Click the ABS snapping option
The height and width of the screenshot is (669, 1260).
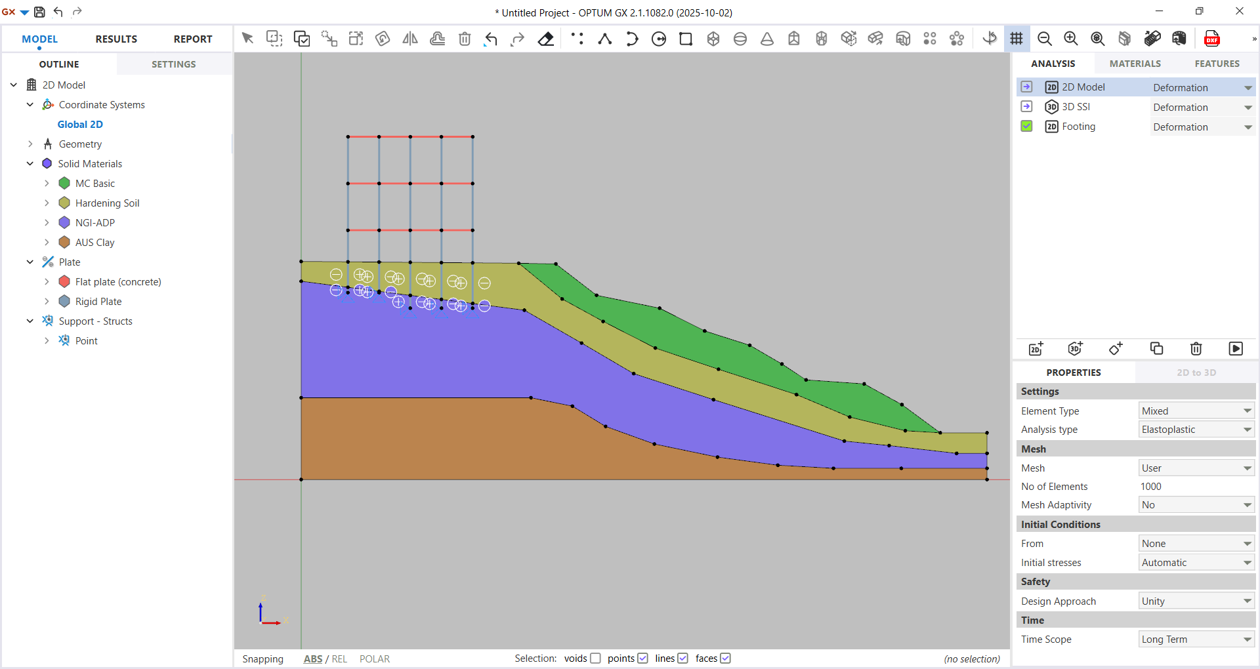312,659
